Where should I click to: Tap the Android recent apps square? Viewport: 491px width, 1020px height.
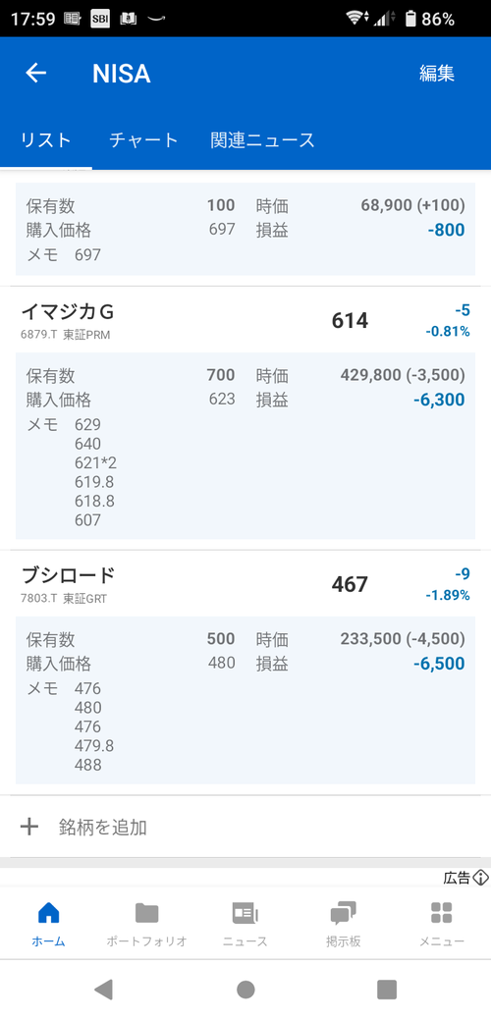pyautogui.click(x=387, y=989)
